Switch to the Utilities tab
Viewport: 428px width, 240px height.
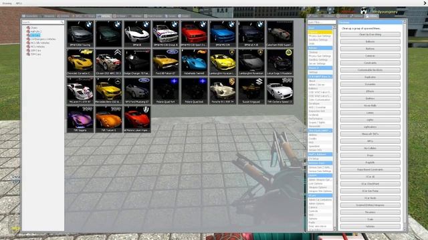click(372, 16)
